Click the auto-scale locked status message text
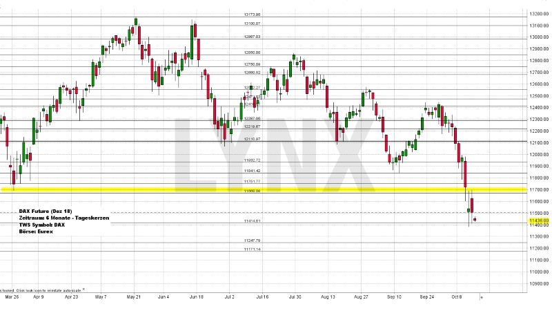This screenshot has height=311, width=552. (x=40, y=290)
